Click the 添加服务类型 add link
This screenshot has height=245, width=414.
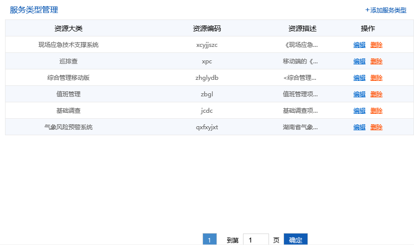385,10
